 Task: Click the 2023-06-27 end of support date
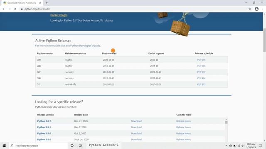(155, 72)
